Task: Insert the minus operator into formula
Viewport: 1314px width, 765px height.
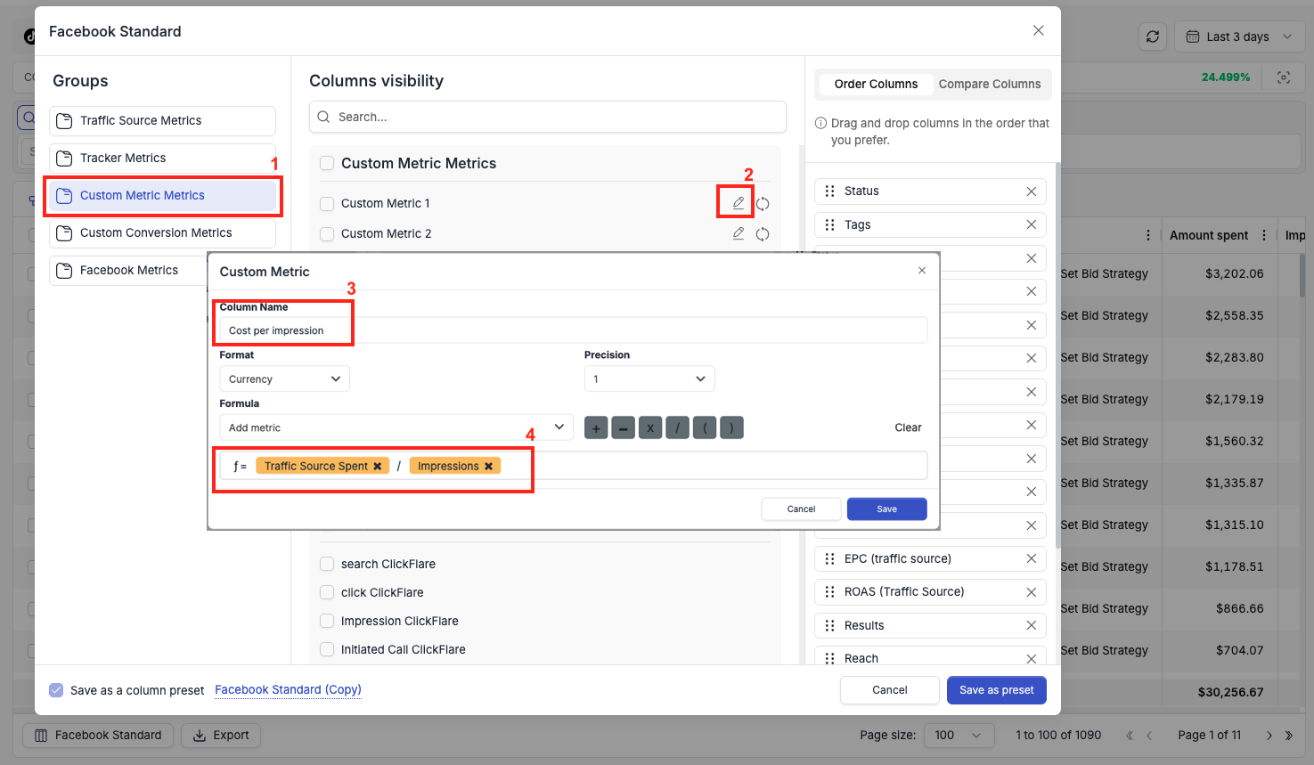Action: [x=624, y=428]
